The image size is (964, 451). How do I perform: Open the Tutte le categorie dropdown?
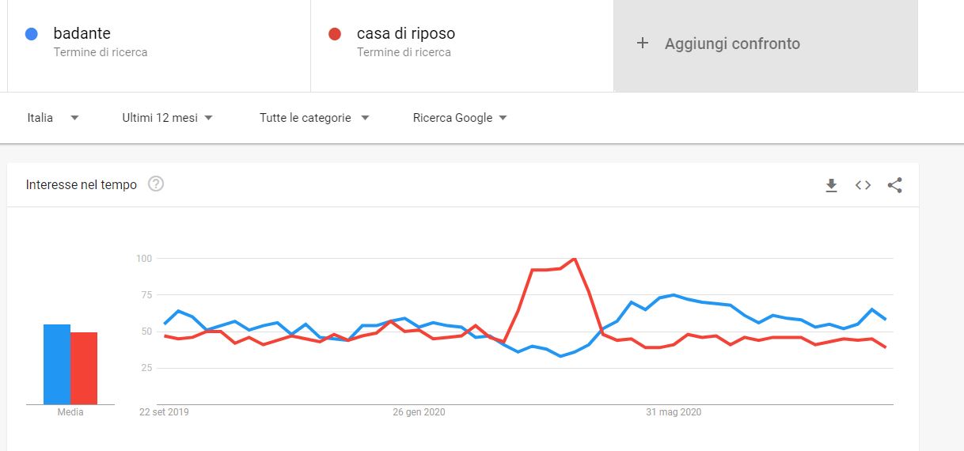tap(314, 118)
